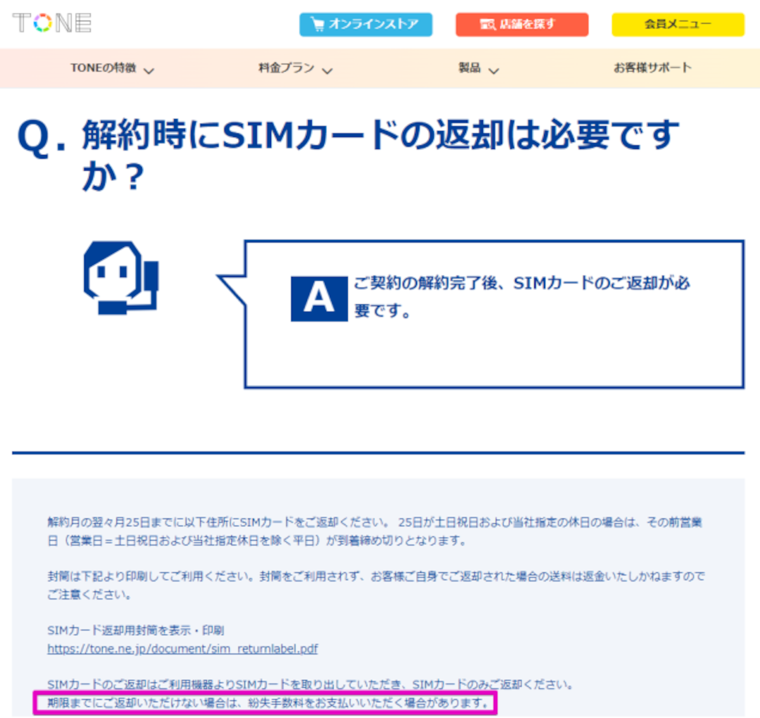Screen dimensions: 760x718
Task: Expand the 製品 chevron arrow
Action: tap(493, 70)
